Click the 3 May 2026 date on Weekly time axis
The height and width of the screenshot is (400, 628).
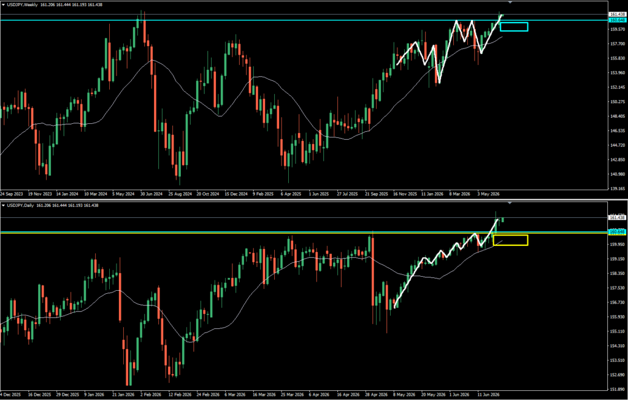(x=488, y=194)
